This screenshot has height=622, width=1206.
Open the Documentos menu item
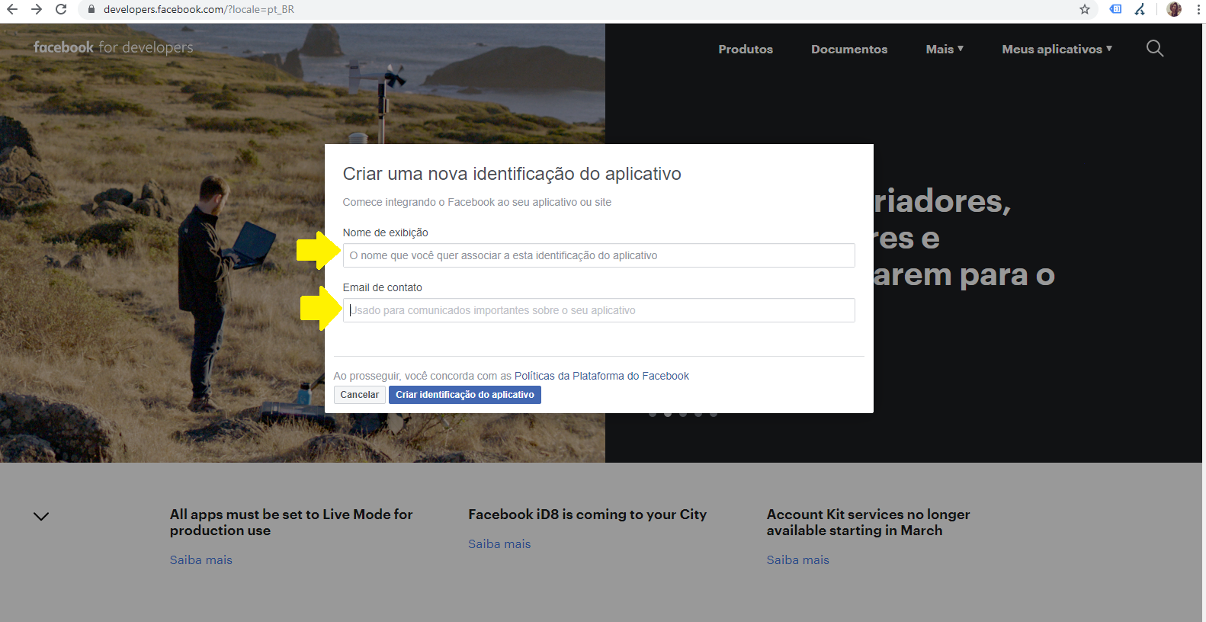point(849,49)
